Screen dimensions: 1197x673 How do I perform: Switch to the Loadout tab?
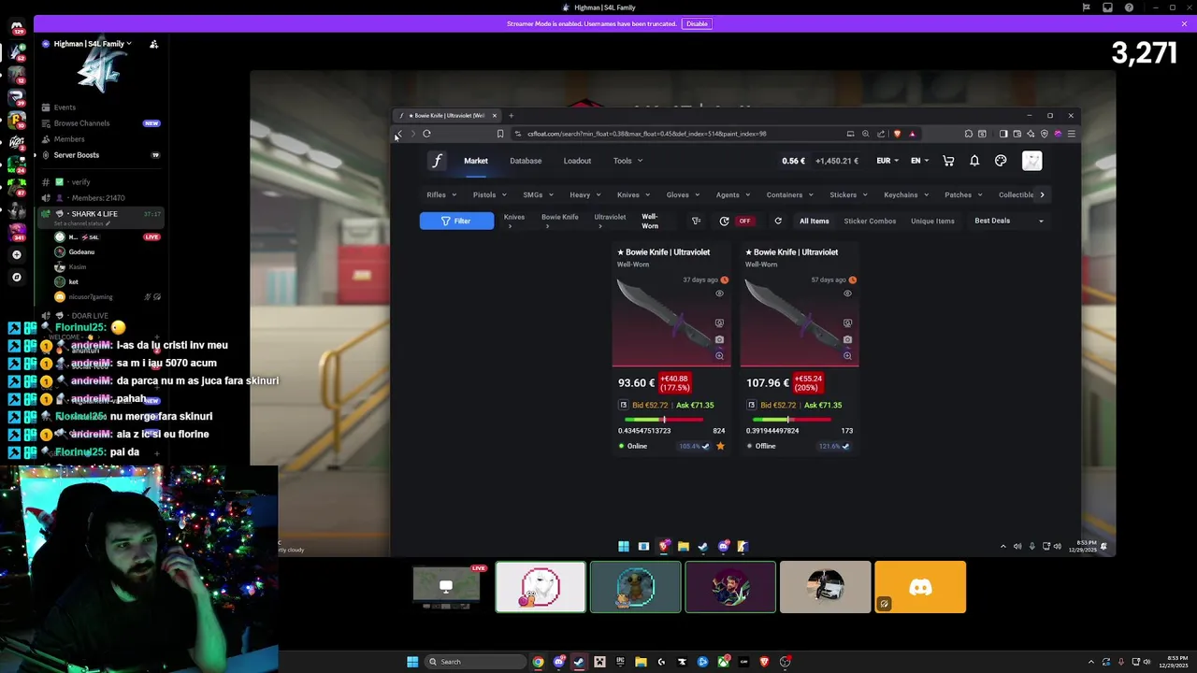point(577,161)
